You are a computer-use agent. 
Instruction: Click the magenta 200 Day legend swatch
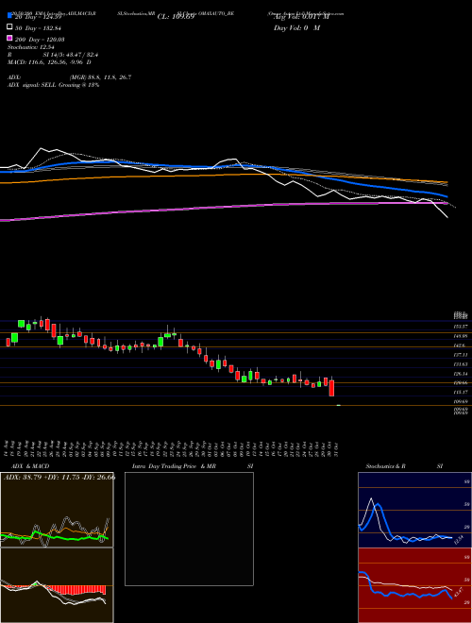click(10, 38)
